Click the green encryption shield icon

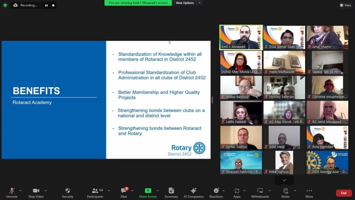(5, 5)
